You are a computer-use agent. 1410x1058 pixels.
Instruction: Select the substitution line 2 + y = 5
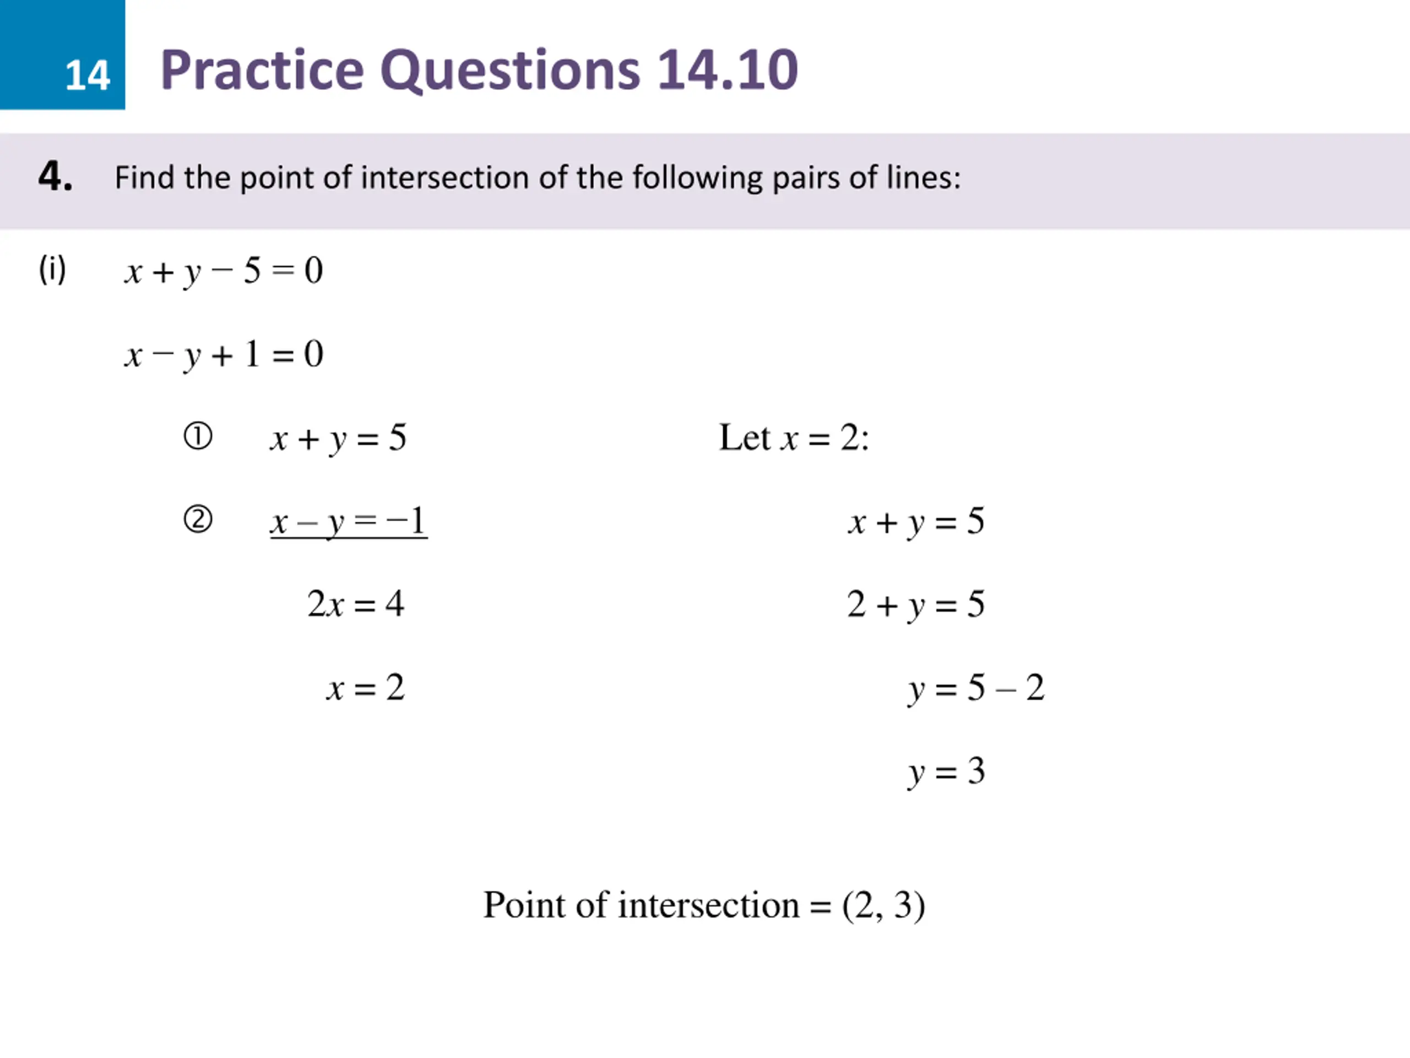(915, 604)
